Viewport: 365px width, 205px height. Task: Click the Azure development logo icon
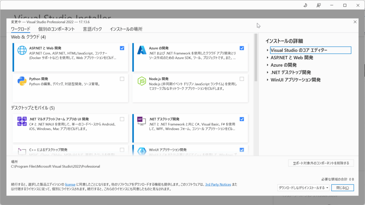pos(142,50)
